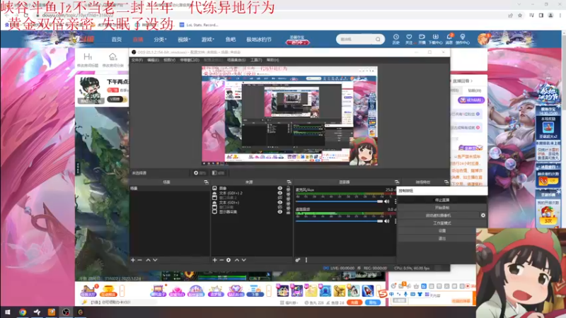Expand 分类 dropdown in Douyu navigation
This screenshot has width=566, height=318.
pos(160,40)
